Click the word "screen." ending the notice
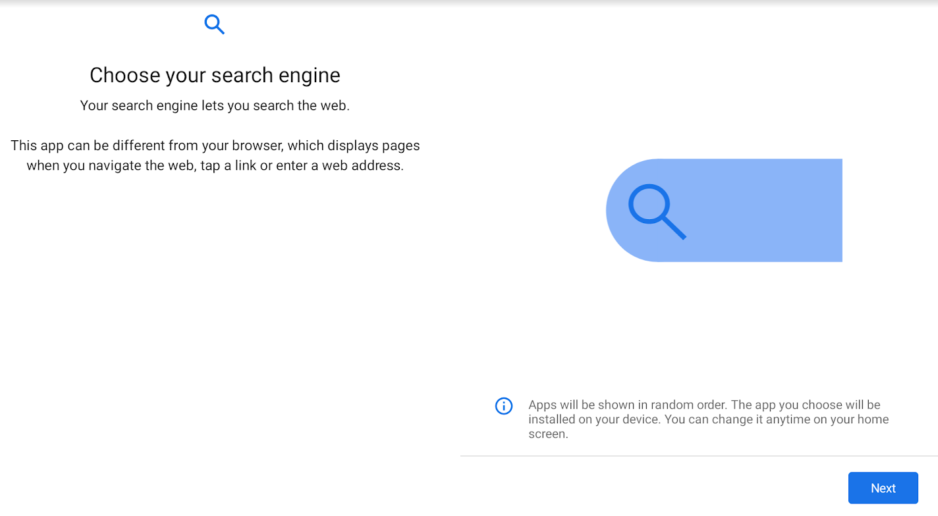Screen dimensions: 938x516 tap(548, 434)
